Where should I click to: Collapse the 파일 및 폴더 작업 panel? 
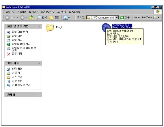[39, 26]
